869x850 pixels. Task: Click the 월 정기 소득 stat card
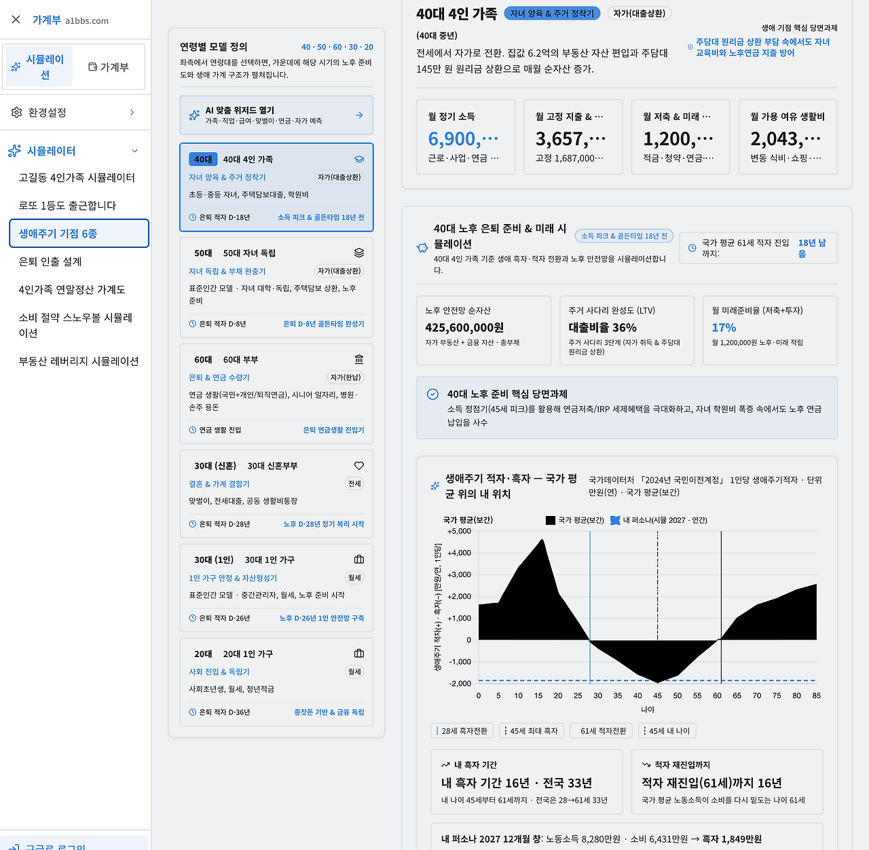pos(466,137)
